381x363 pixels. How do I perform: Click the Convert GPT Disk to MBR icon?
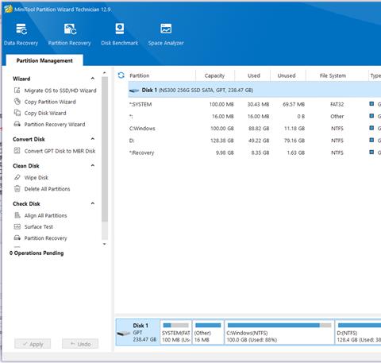point(17,151)
